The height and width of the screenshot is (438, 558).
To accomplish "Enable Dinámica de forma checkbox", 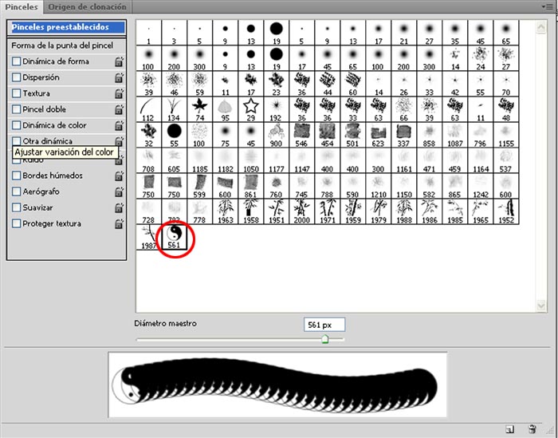I will point(17,61).
